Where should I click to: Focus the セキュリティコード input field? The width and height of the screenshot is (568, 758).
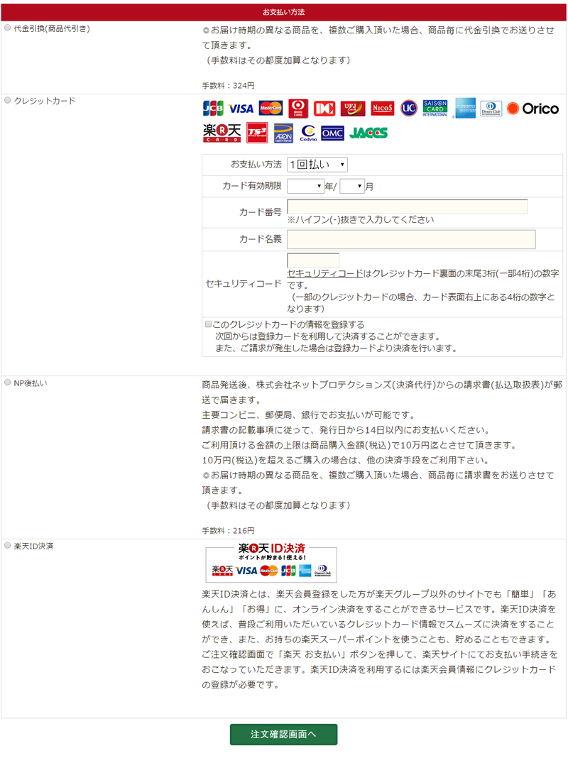point(313,260)
